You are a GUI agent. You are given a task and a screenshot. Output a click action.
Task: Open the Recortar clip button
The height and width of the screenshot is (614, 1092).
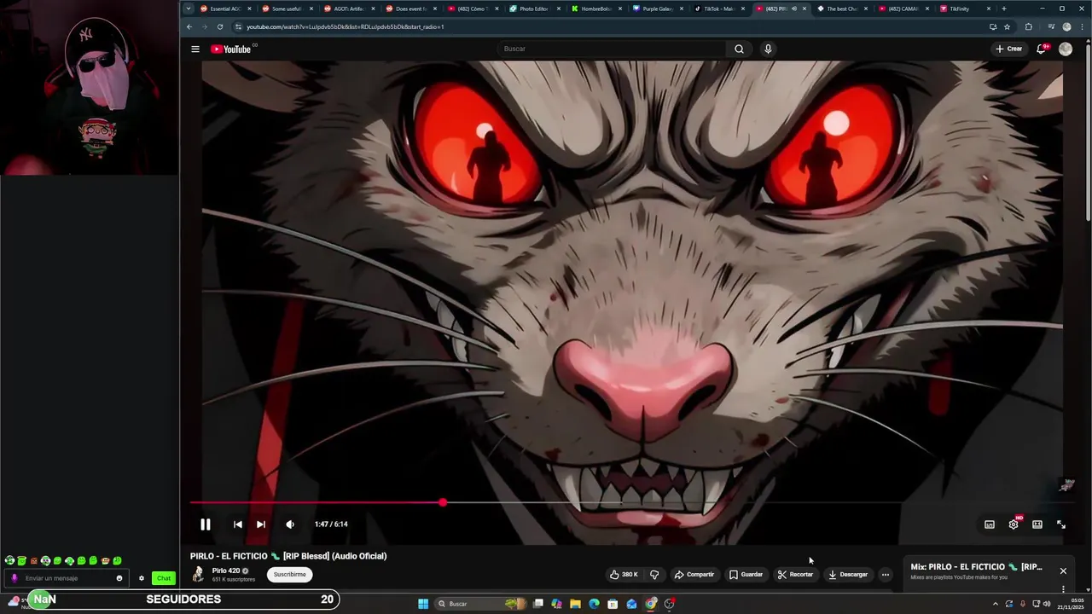pyautogui.click(x=795, y=575)
